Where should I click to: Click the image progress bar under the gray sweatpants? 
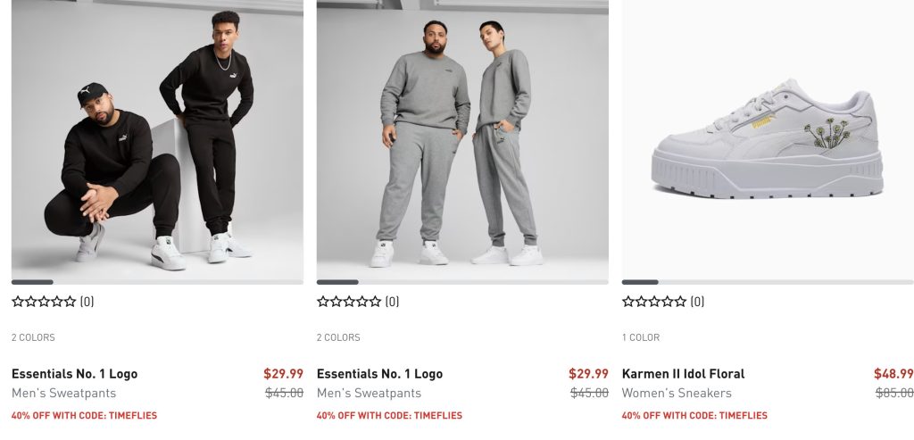462,282
